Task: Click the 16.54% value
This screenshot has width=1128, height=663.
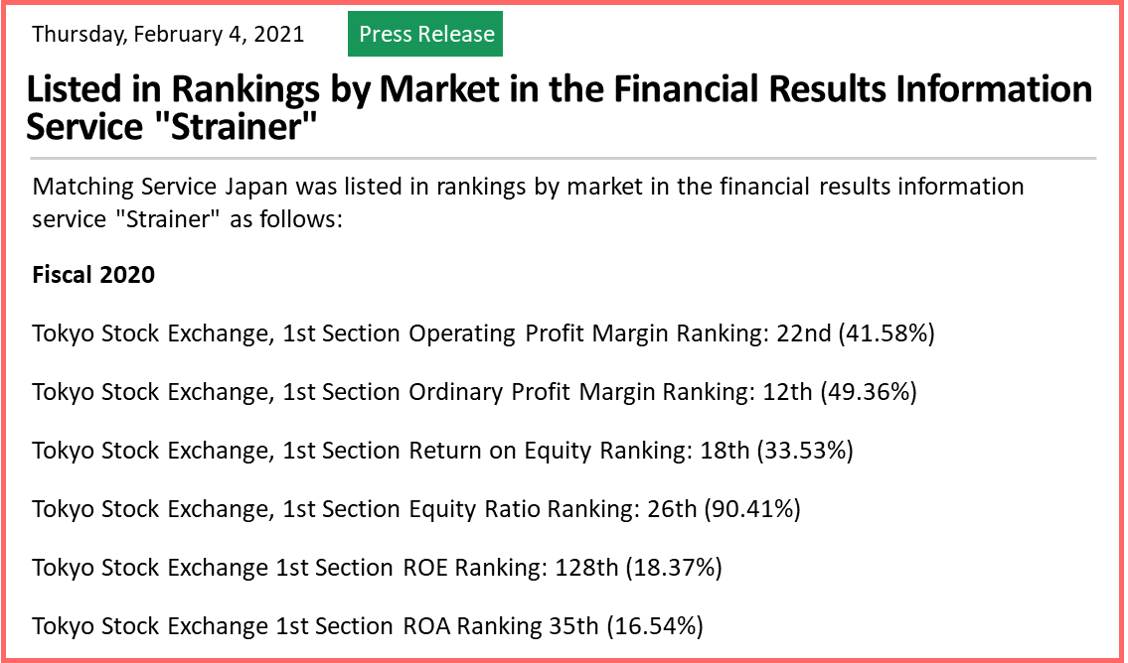Action: (655, 626)
